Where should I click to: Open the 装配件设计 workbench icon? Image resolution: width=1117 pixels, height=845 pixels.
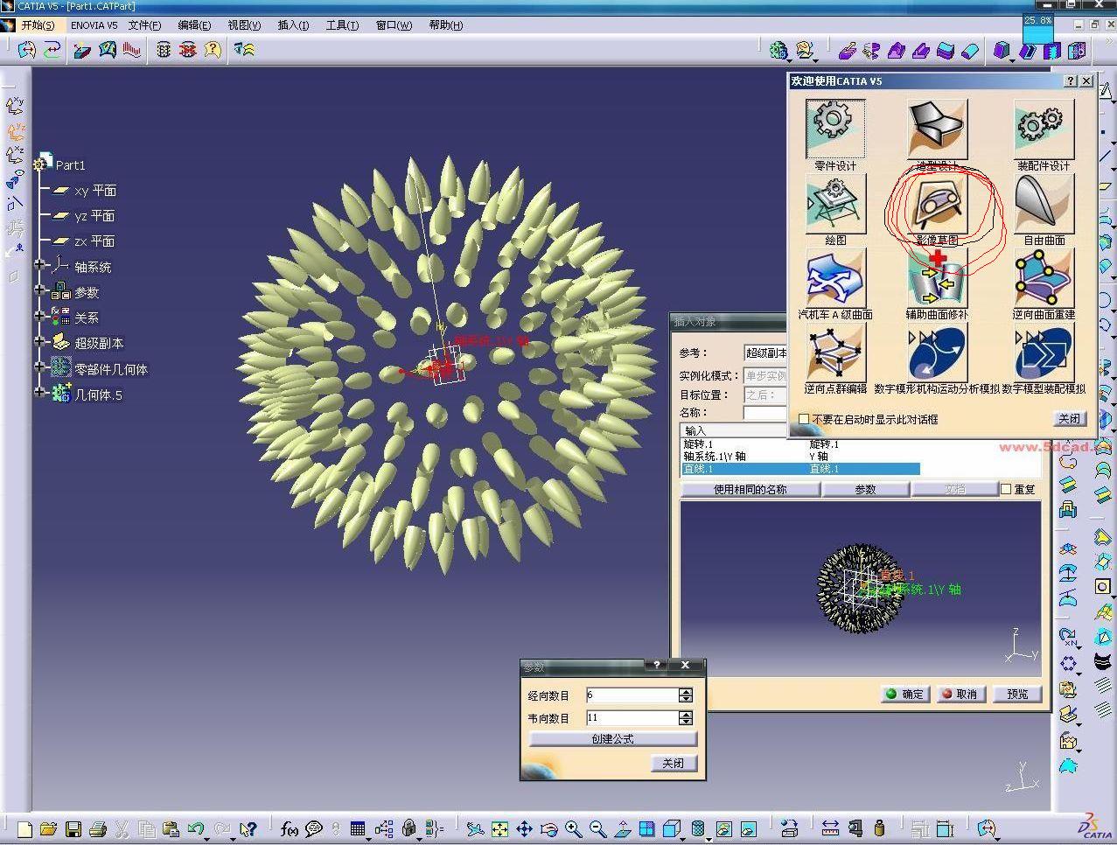(x=1043, y=129)
